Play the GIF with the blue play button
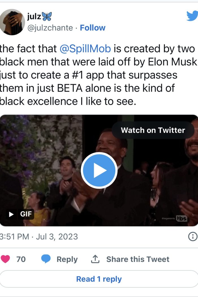This screenshot has width=198, height=297. [99, 170]
